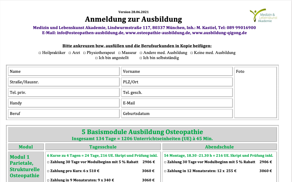
Task: Click the Anmeldung zur Ausbildung heading
Action: [x=133, y=19]
